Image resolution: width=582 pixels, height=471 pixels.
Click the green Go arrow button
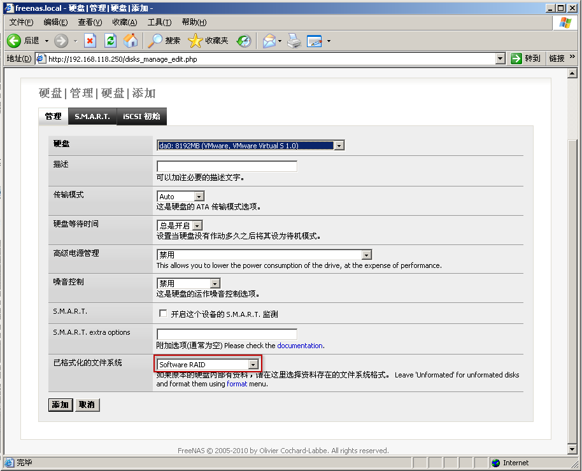[516, 59]
